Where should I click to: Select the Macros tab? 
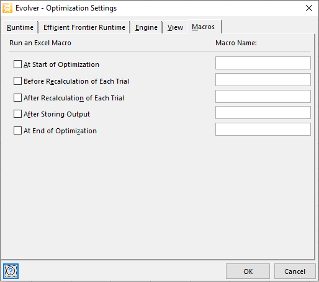click(204, 27)
